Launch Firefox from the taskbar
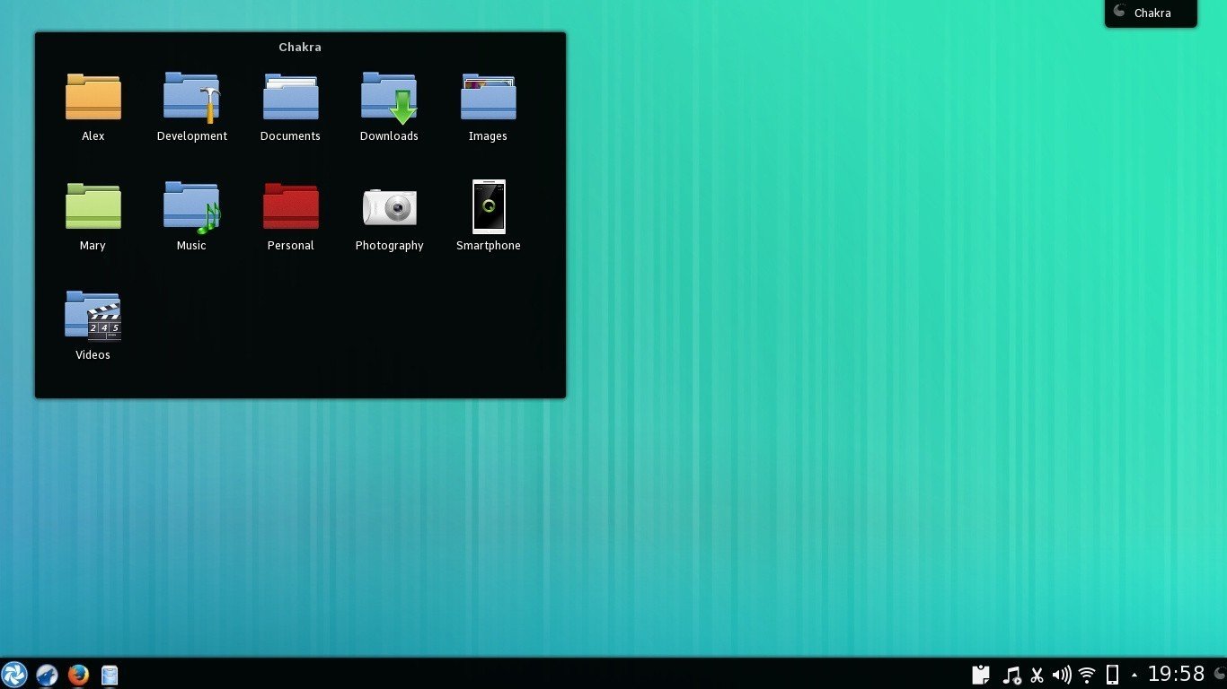Image resolution: width=1227 pixels, height=689 pixels. tap(78, 674)
